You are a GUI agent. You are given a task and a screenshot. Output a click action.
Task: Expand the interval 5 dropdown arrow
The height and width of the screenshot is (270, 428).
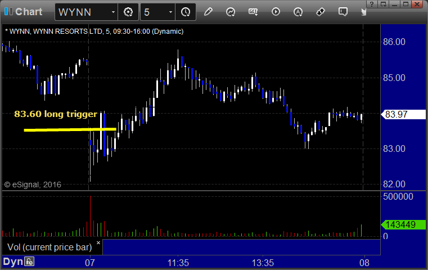[170, 12]
